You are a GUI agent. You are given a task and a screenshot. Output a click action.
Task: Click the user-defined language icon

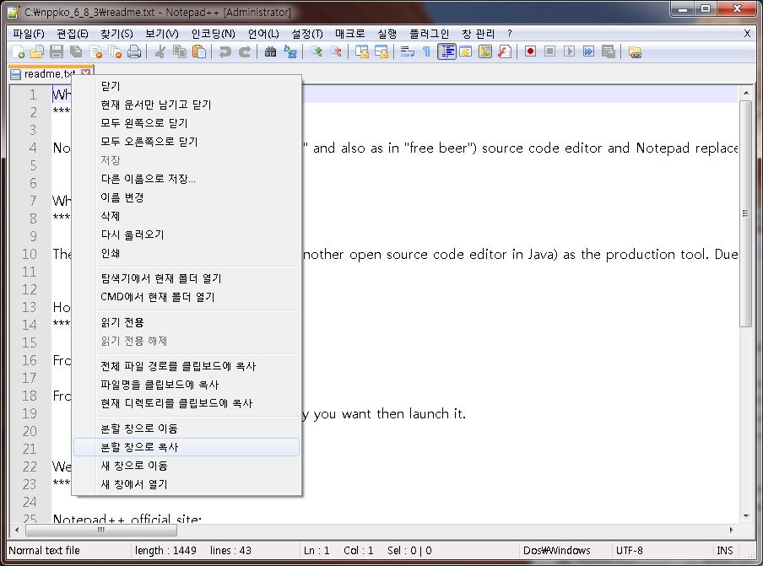coord(466,51)
